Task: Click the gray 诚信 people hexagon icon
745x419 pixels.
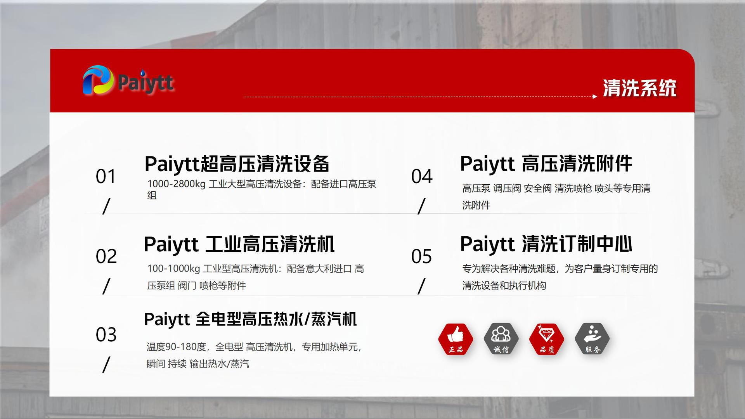Action: pos(501,339)
